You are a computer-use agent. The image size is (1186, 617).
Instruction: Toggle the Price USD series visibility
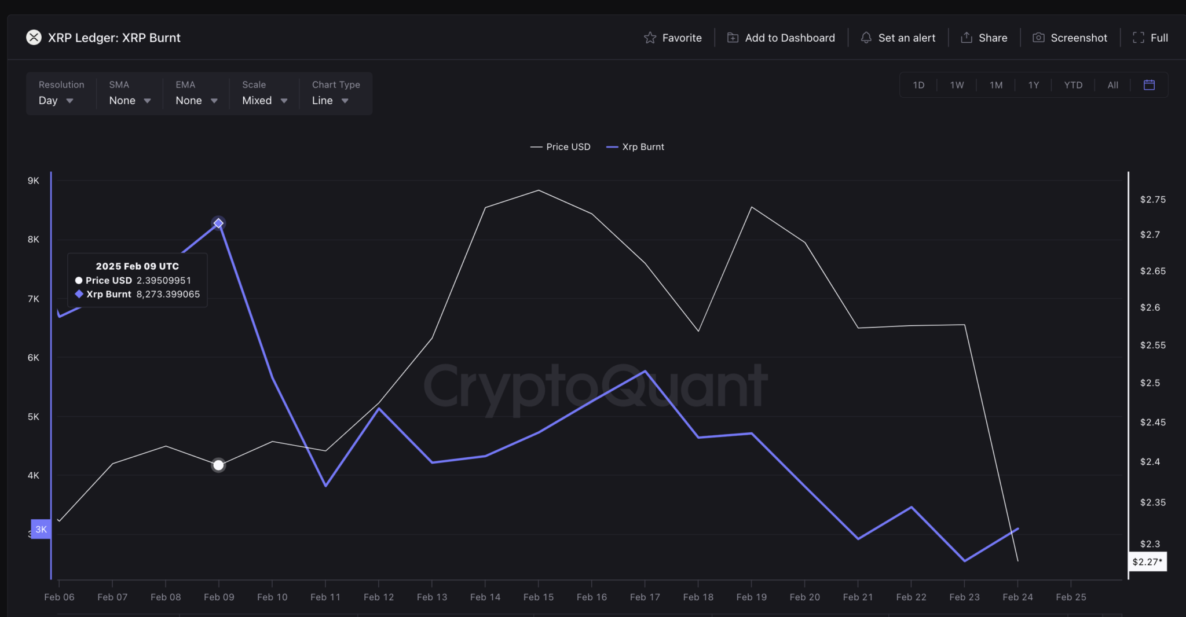coord(559,146)
